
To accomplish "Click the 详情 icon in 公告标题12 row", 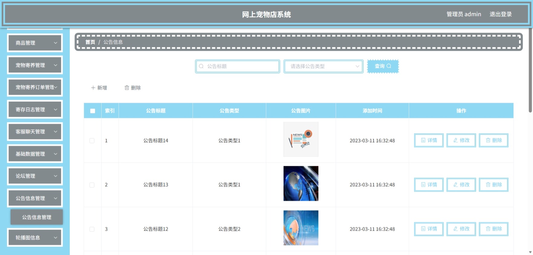I will (x=423, y=229).
